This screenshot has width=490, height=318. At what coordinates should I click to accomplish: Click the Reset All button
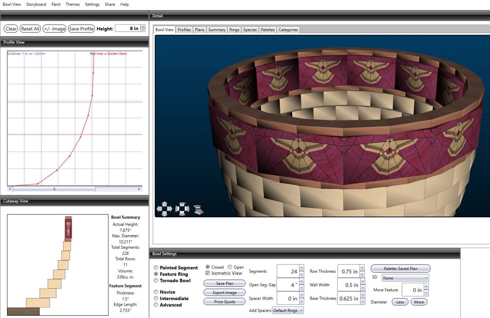click(30, 29)
